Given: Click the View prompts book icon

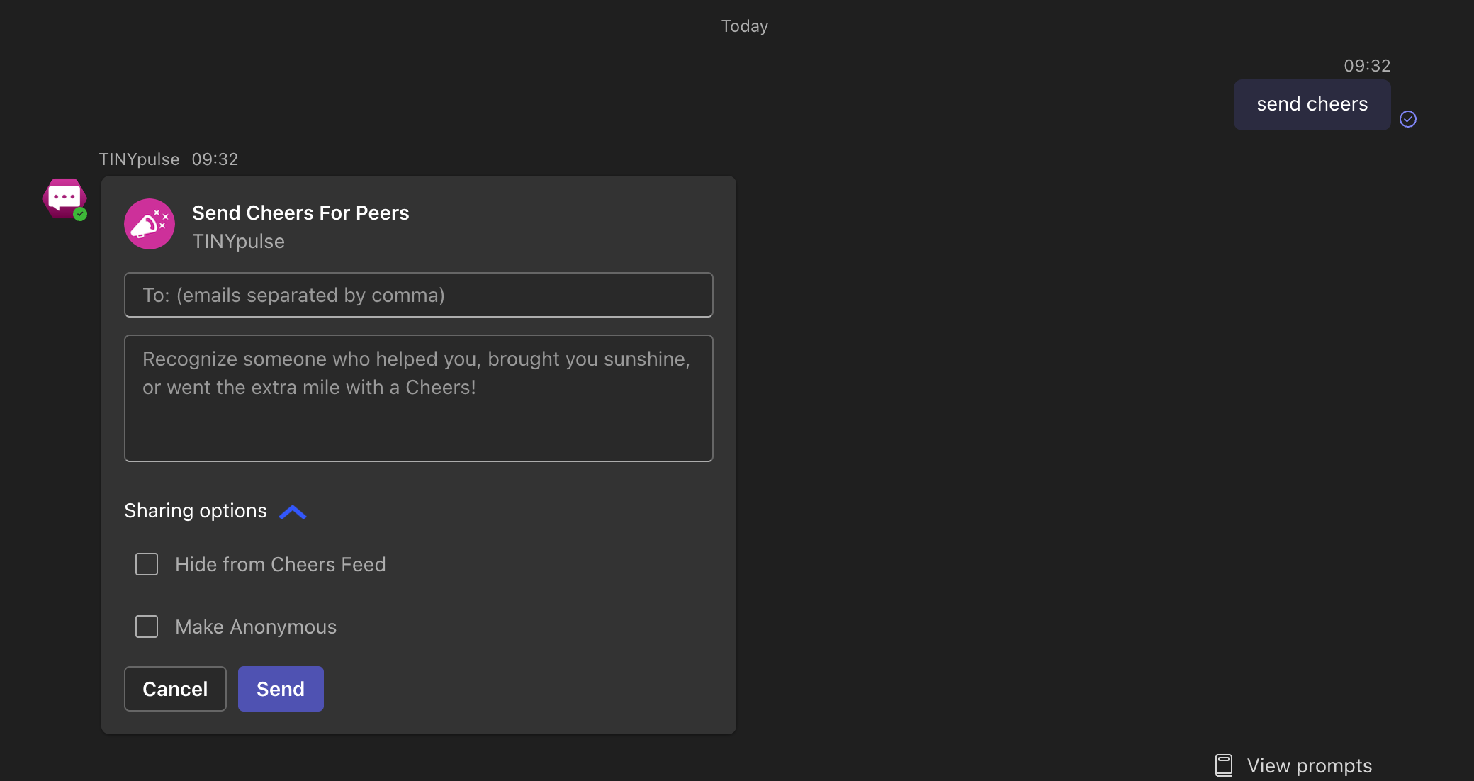Looking at the screenshot, I should 1224,765.
